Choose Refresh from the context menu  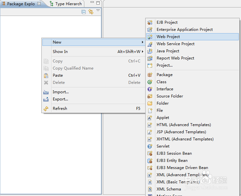pos(93,109)
